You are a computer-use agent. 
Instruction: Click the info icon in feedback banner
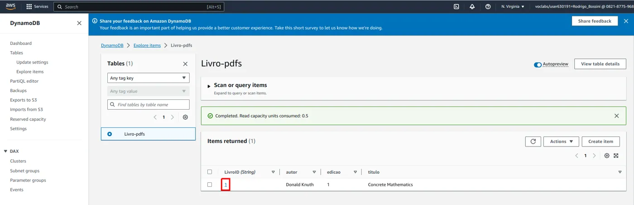point(95,21)
